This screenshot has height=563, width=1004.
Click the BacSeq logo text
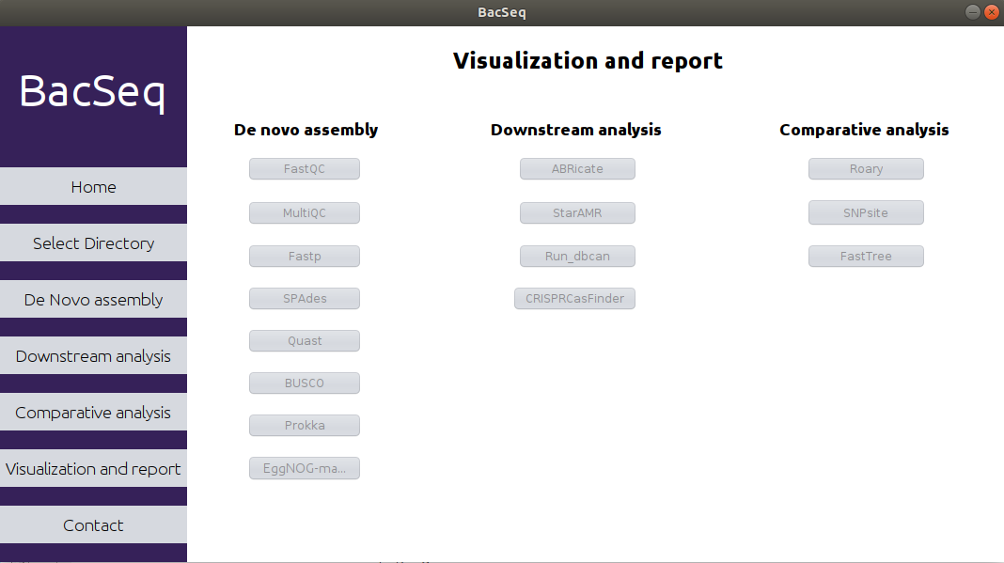point(92,92)
